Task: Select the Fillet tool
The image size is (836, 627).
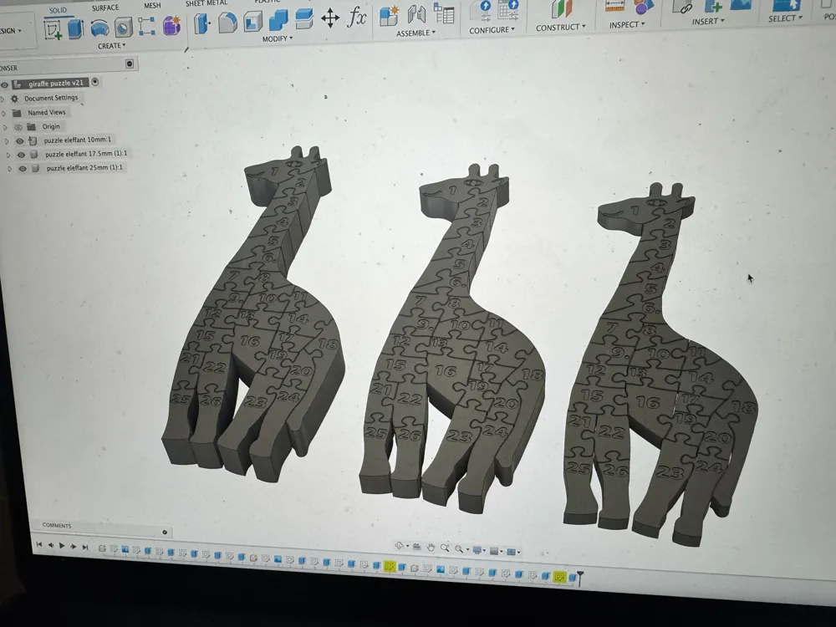Action: [x=227, y=23]
